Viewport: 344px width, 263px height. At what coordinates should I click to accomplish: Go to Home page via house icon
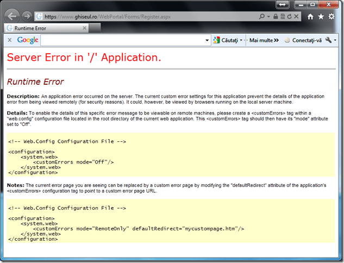tap(311, 17)
